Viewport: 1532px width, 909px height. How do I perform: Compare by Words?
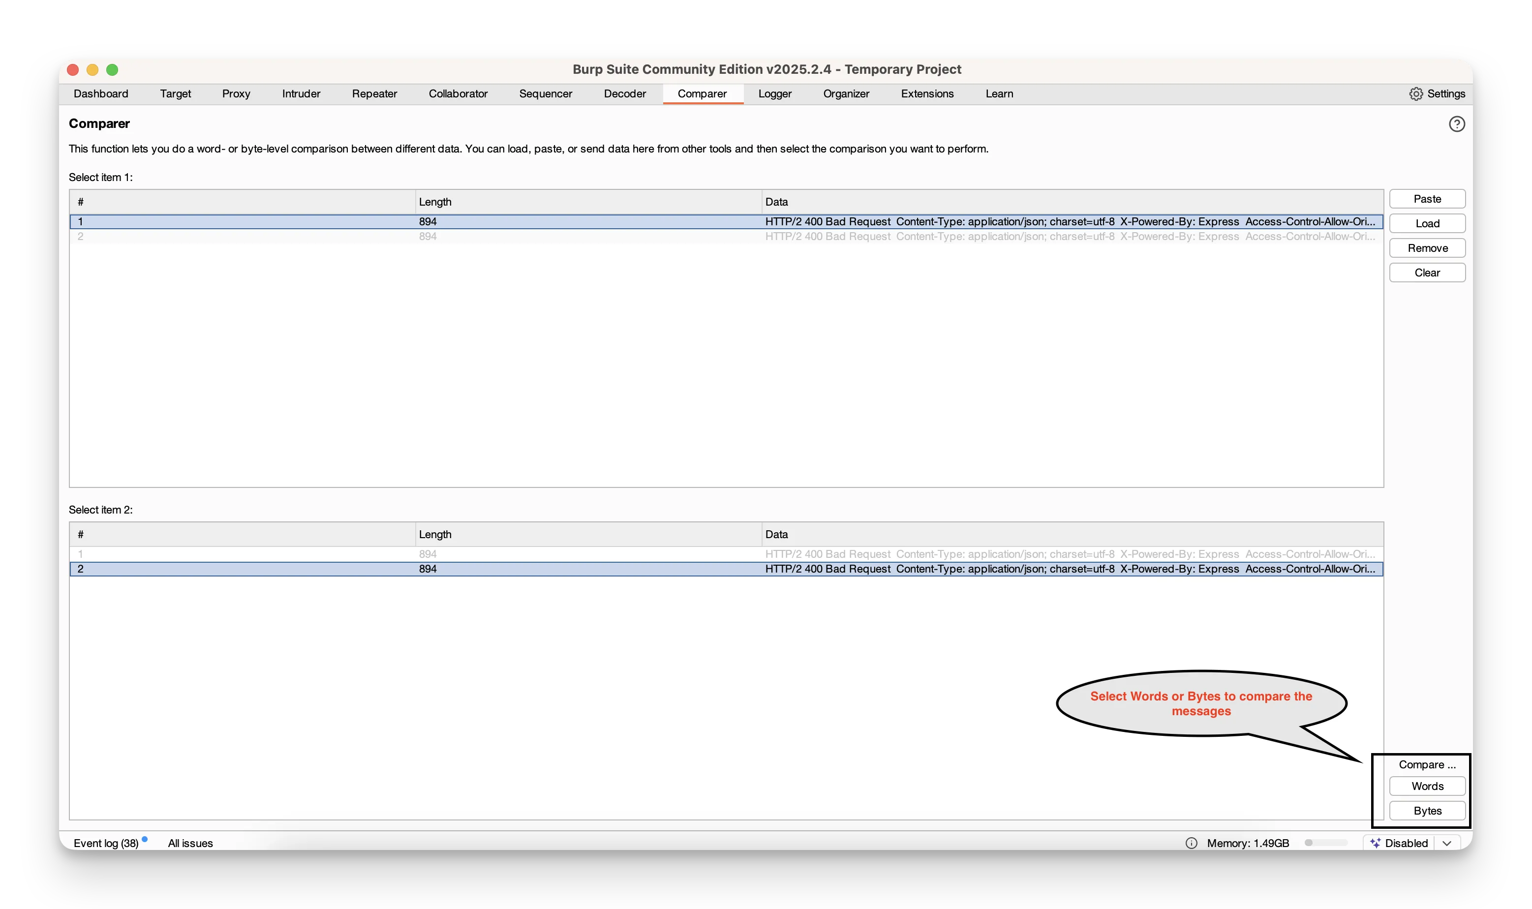1427,786
